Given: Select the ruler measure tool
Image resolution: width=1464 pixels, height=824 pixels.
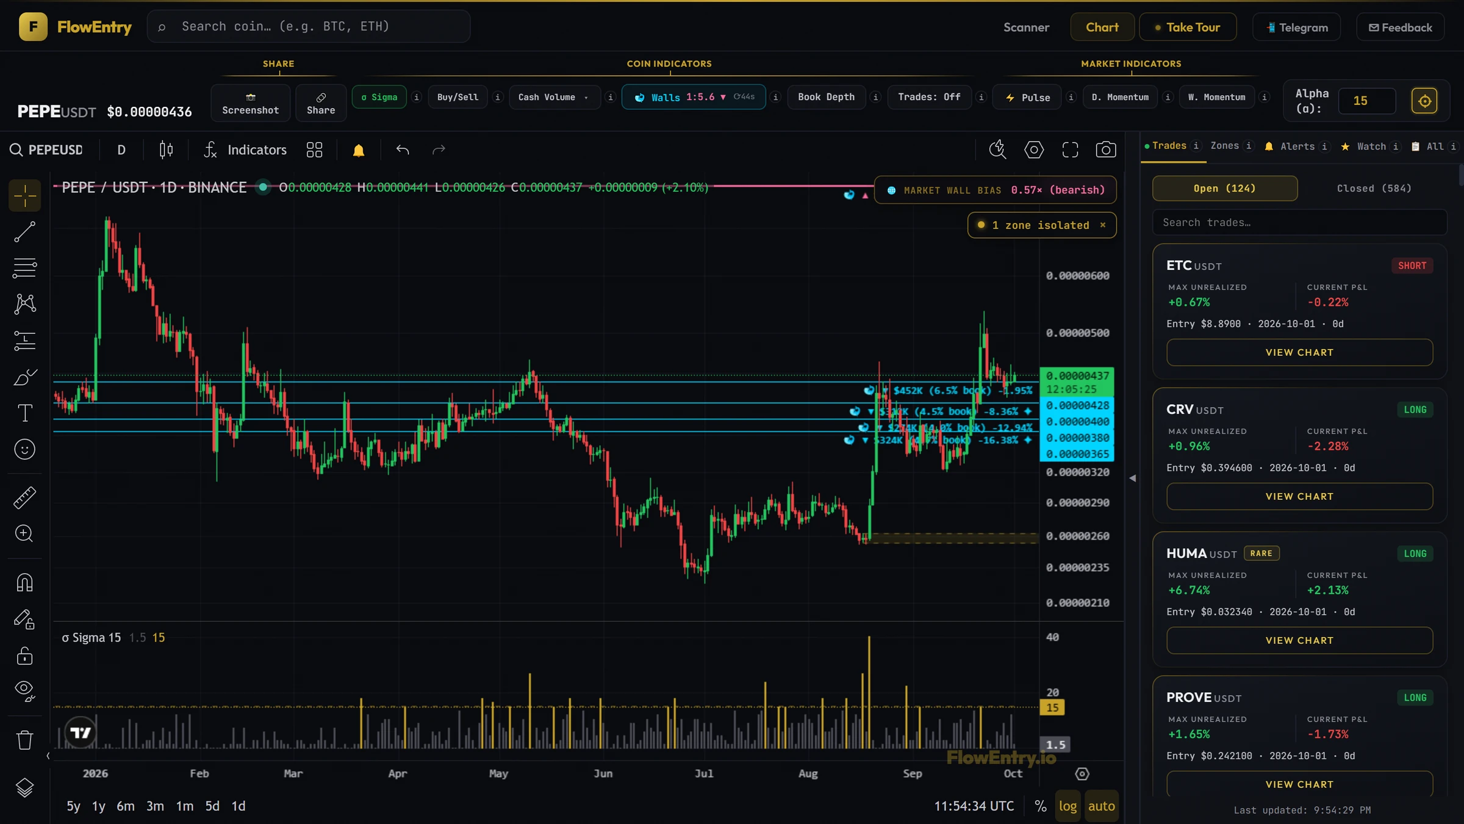Looking at the screenshot, I should pyautogui.click(x=24, y=497).
